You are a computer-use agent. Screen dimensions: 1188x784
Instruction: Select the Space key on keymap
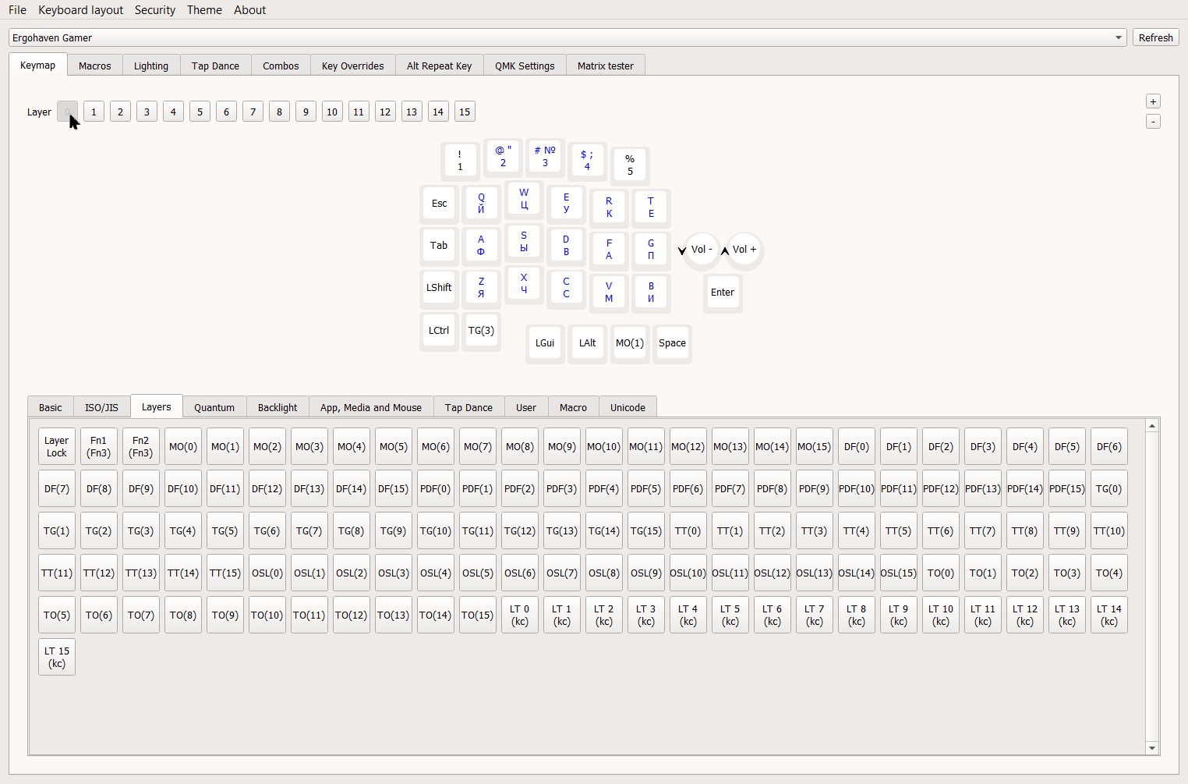672,343
